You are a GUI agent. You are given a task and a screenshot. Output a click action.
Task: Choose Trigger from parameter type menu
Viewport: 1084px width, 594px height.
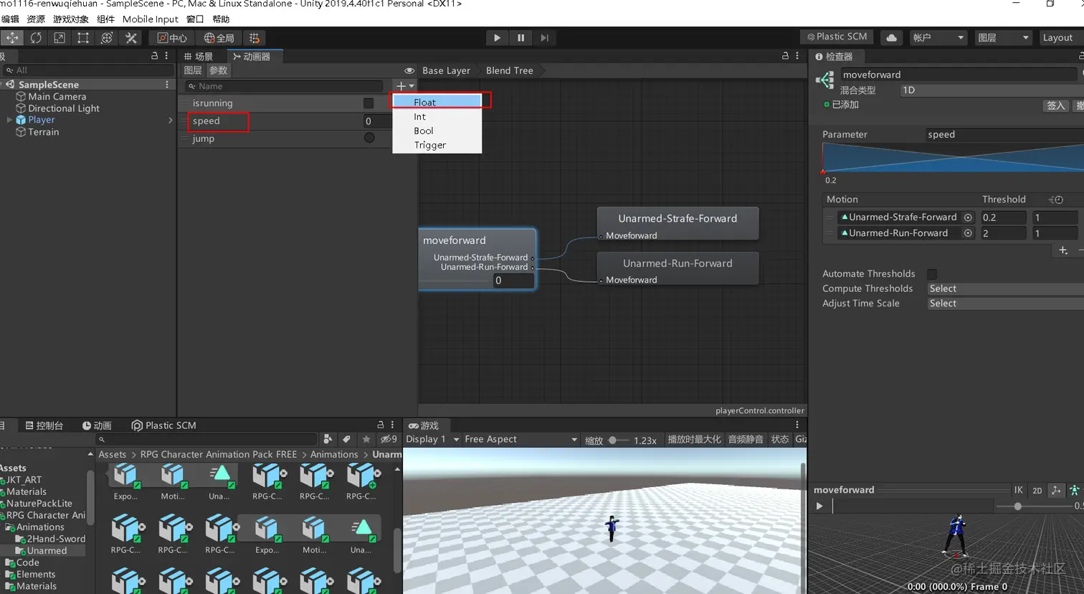click(x=437, y=145)
